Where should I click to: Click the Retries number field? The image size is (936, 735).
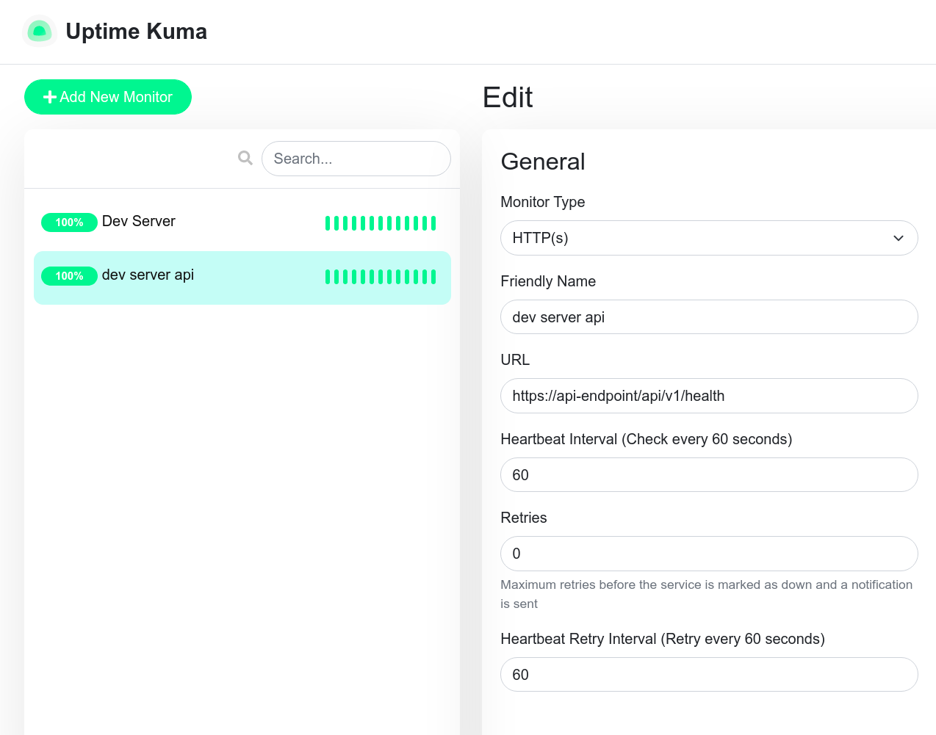tap(708, 554)
